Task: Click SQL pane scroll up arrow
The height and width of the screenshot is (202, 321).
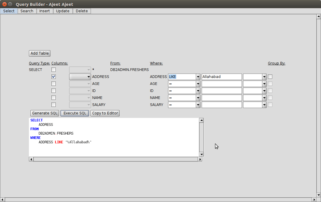Action: [201, 120]
